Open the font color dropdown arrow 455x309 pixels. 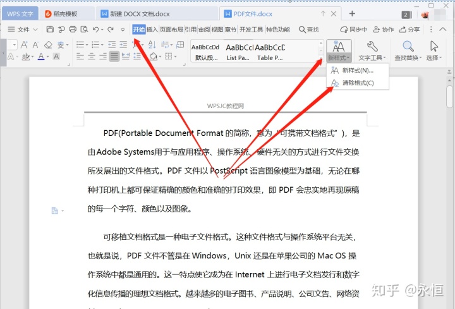(47, 57)
